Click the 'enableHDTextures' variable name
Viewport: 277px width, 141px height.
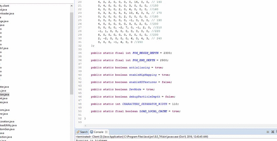[143, 82]
